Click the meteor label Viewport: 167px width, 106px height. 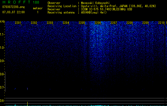pos(38,8)
